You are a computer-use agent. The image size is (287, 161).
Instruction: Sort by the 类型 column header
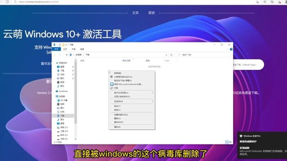(148, 61)
